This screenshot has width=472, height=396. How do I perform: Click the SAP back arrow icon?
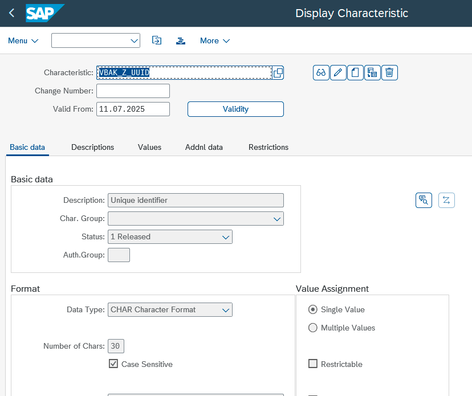click(x=12, y=13)
